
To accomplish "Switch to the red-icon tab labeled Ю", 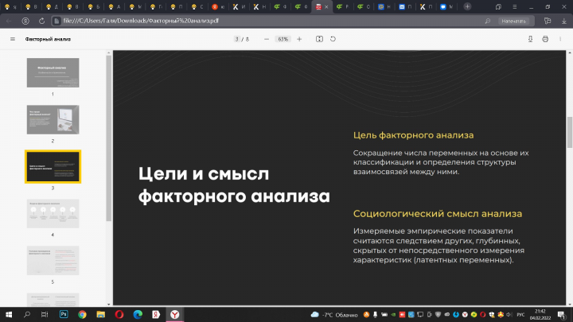I will coord(219,7).
